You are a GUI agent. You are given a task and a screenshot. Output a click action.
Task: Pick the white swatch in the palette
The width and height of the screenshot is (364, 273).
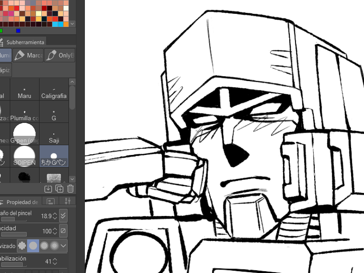click(x=66, y=8)
